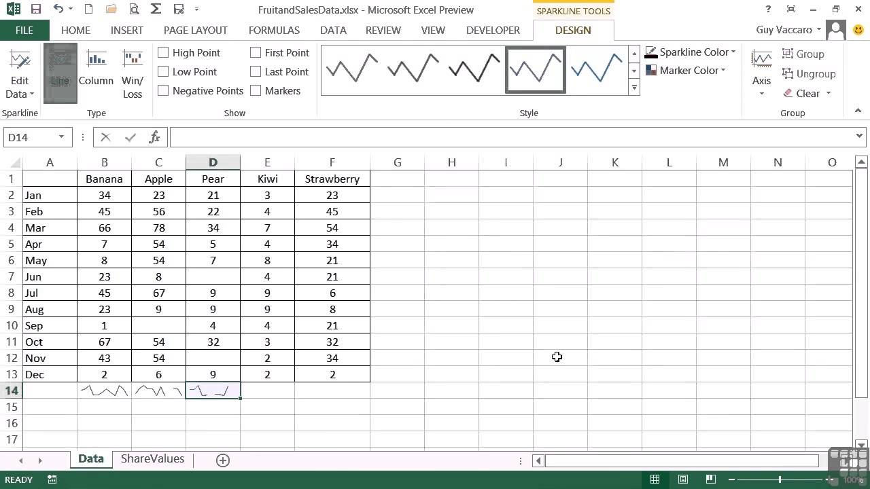The width and height of the screenshot is (870, 489).
Task: Switch to Page Layout view icon
Action: [683, 479]
